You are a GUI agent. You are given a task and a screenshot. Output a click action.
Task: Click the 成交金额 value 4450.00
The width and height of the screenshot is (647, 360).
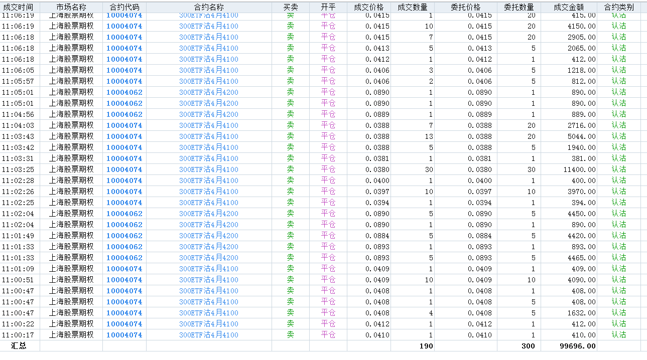[581, 214]
